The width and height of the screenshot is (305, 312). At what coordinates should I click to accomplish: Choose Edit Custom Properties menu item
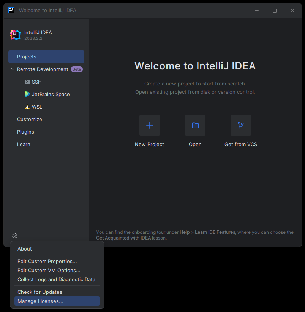(x=57, y=261)
